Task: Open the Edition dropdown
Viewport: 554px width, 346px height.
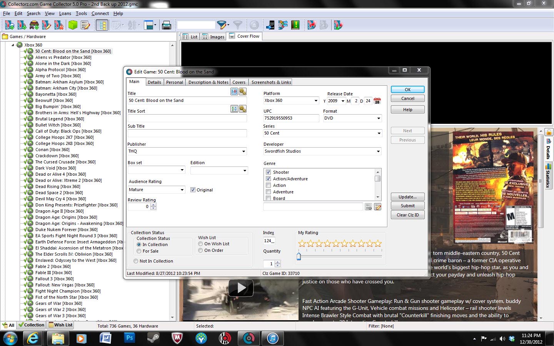Action: coord(245,170)
